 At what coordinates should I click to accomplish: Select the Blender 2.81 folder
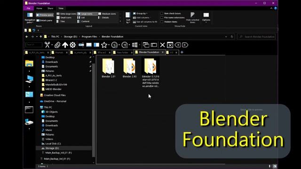[109, 68]
